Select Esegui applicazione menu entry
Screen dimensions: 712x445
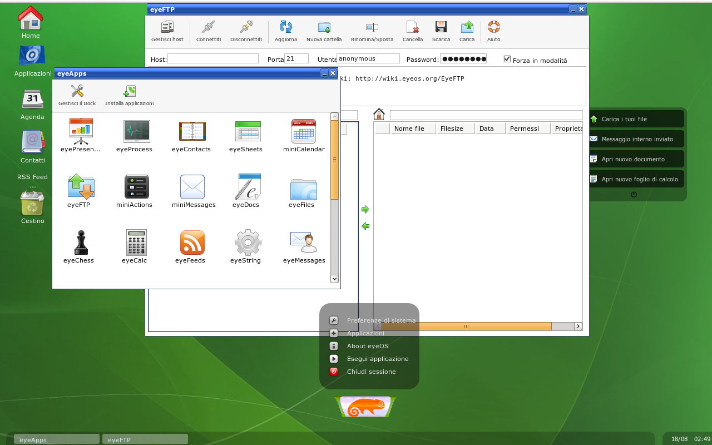(378, 359)
